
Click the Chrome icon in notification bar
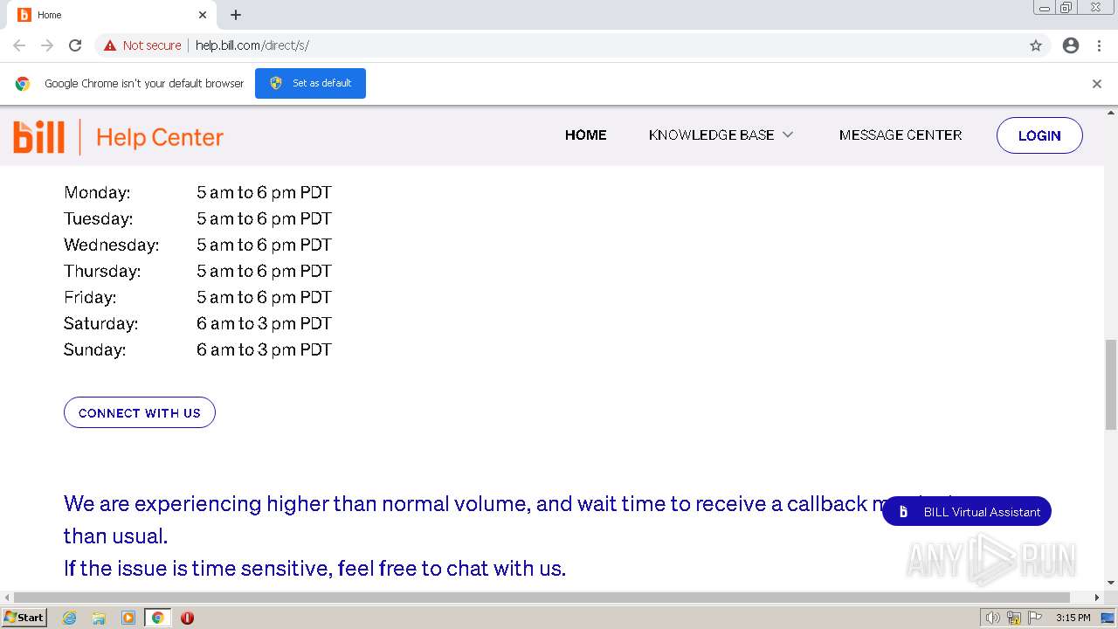[23, 84]
